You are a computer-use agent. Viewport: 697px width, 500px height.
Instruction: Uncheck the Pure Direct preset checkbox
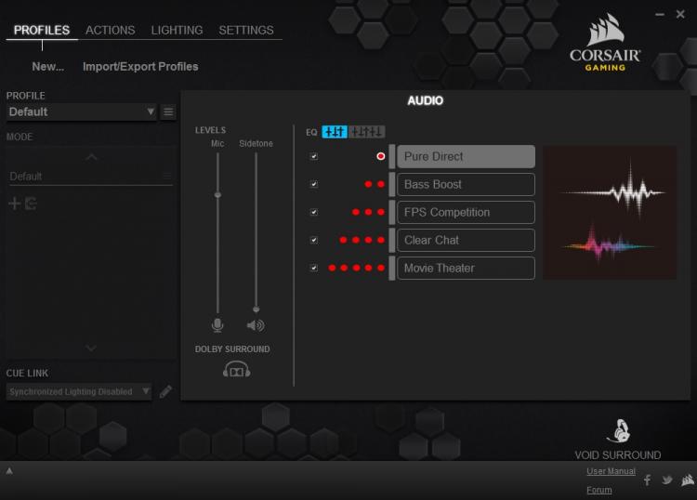(314, 156)
